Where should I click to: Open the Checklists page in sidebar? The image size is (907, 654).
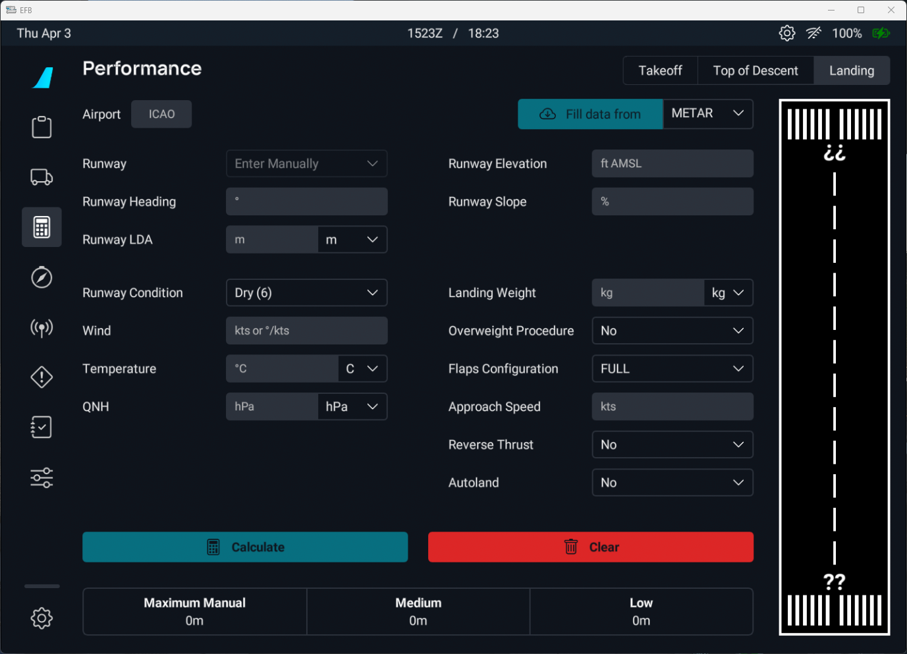click(x=41, y=427)
